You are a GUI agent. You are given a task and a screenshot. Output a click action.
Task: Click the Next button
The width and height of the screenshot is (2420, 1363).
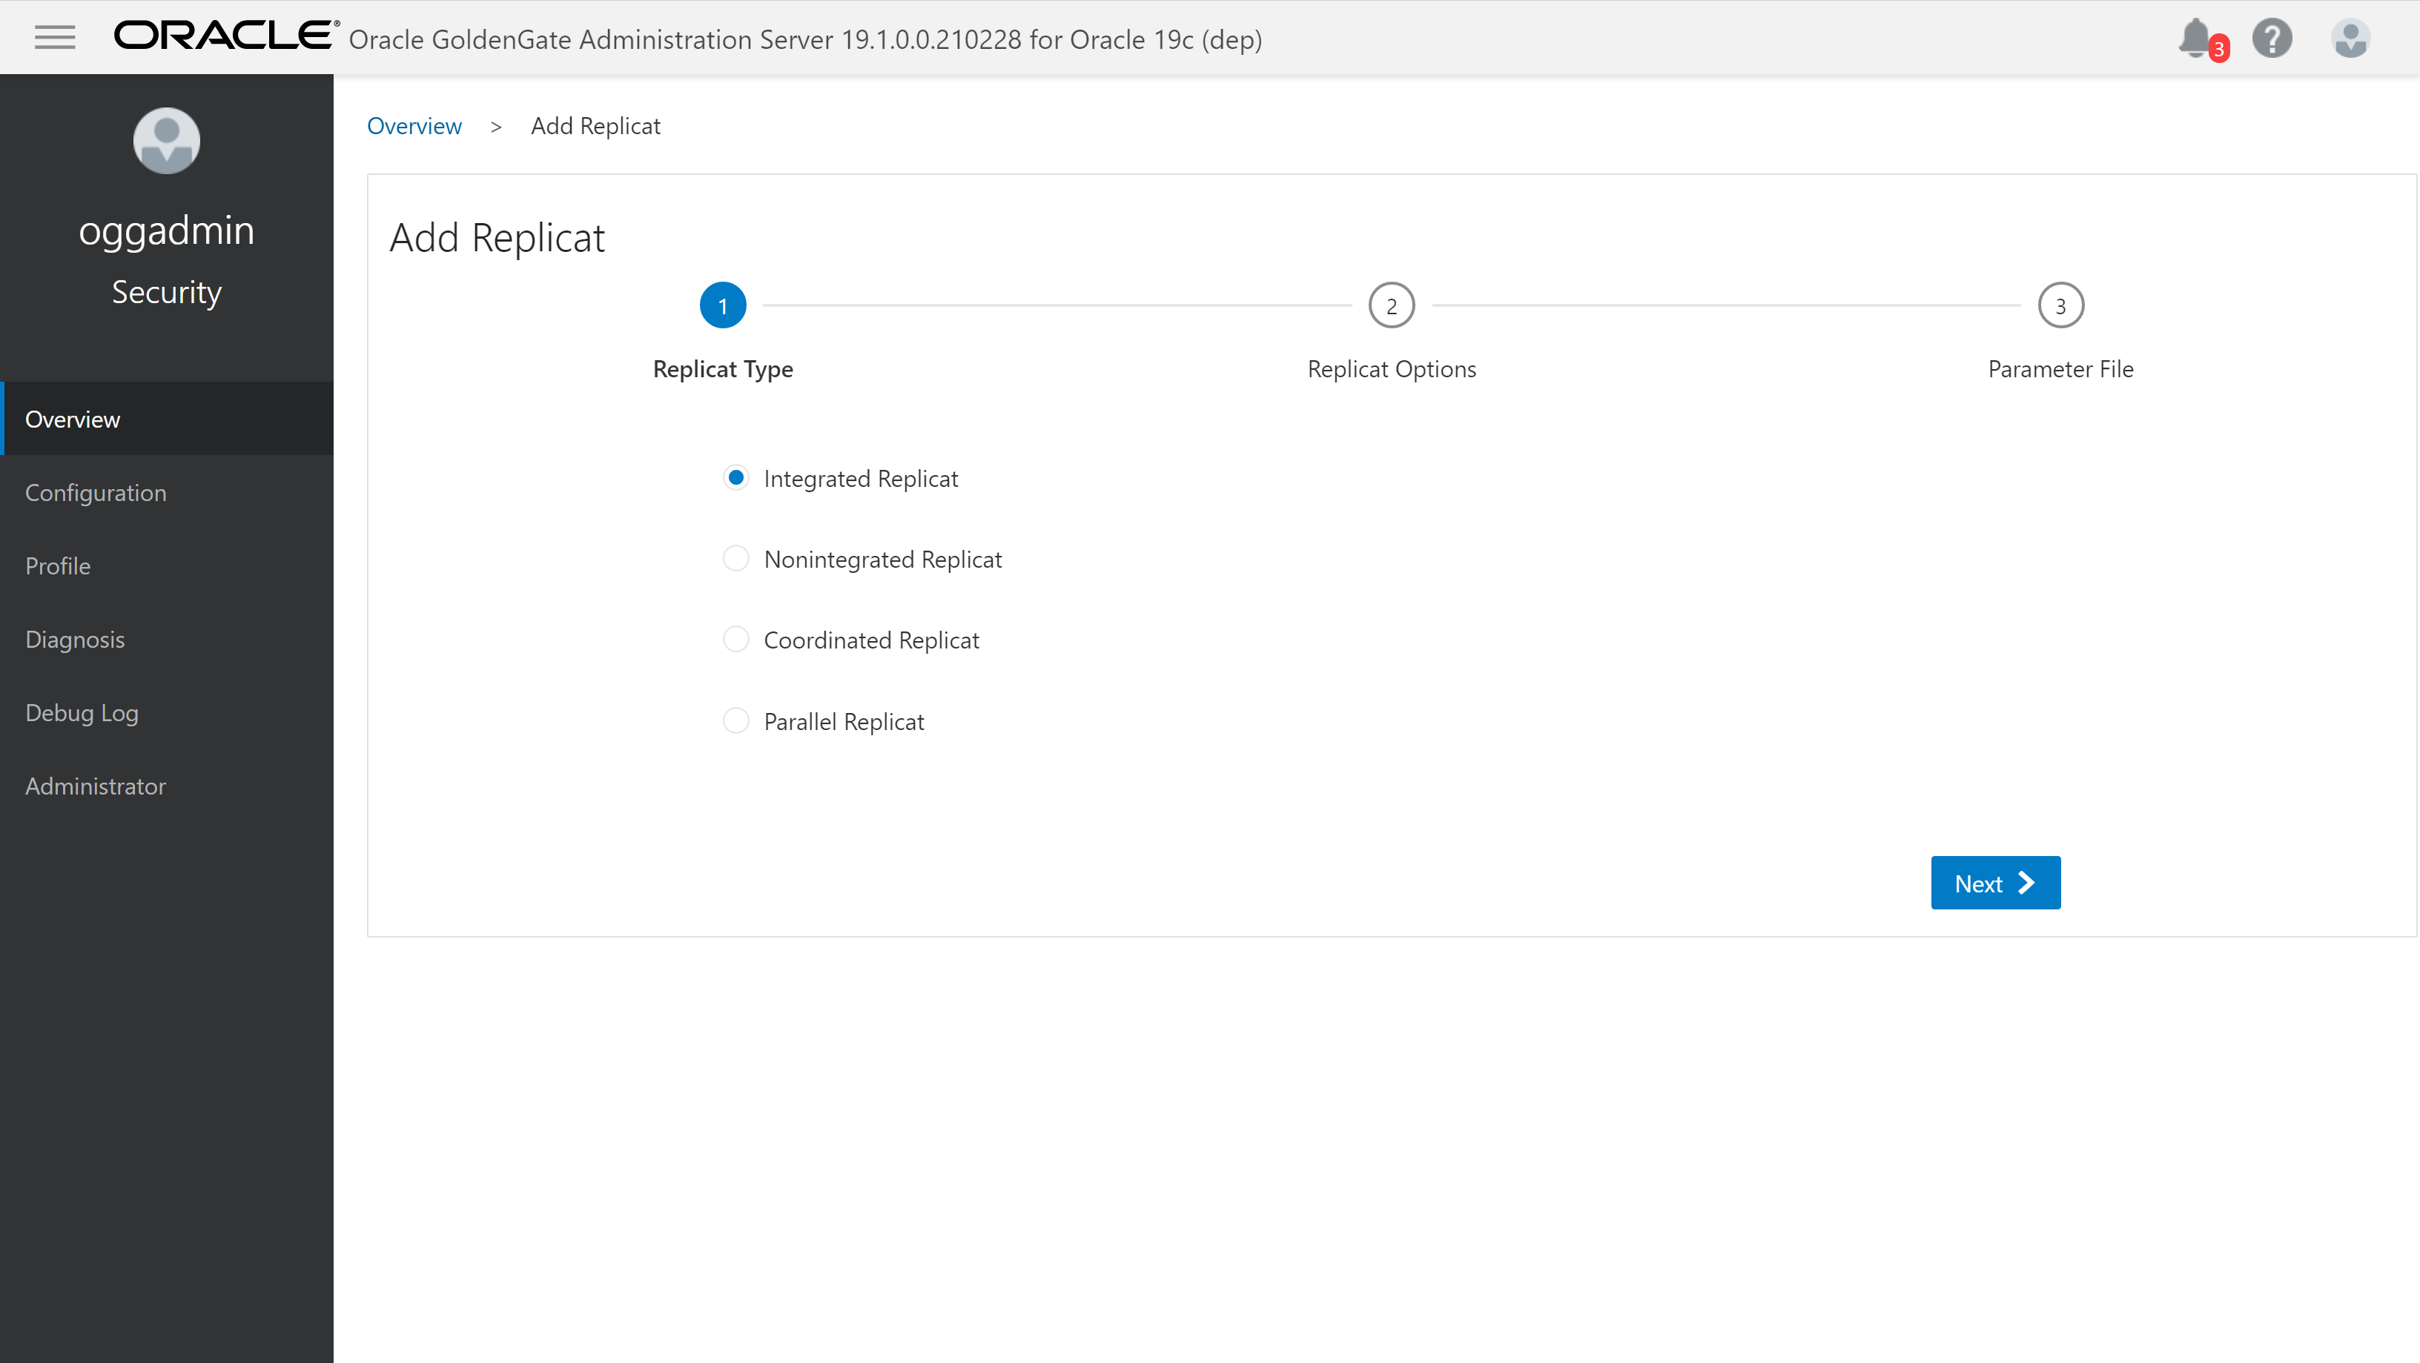pos(1994,883)
